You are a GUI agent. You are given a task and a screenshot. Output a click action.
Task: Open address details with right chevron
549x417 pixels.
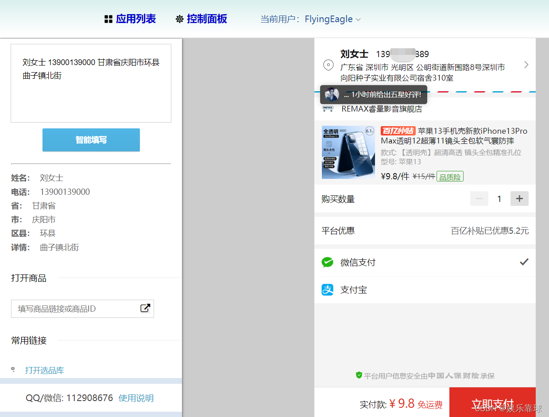(526, 65)
